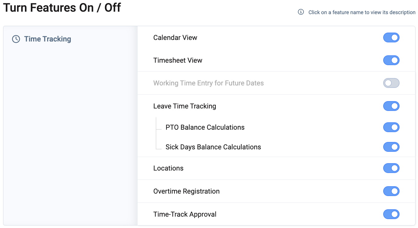Open the Calendar View feature description
This screenshot has width=418, height=228.
pos(175,37)
